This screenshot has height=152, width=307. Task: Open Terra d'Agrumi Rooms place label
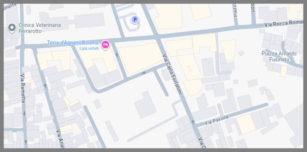click(73, 43)
